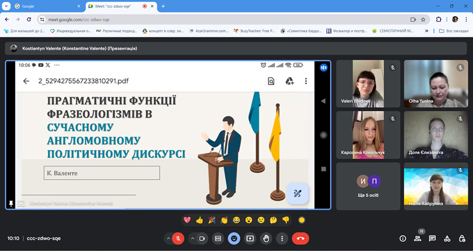The image size is (473, 251).
Task: Click PDF search document icon
Action: tap(271, 81)
